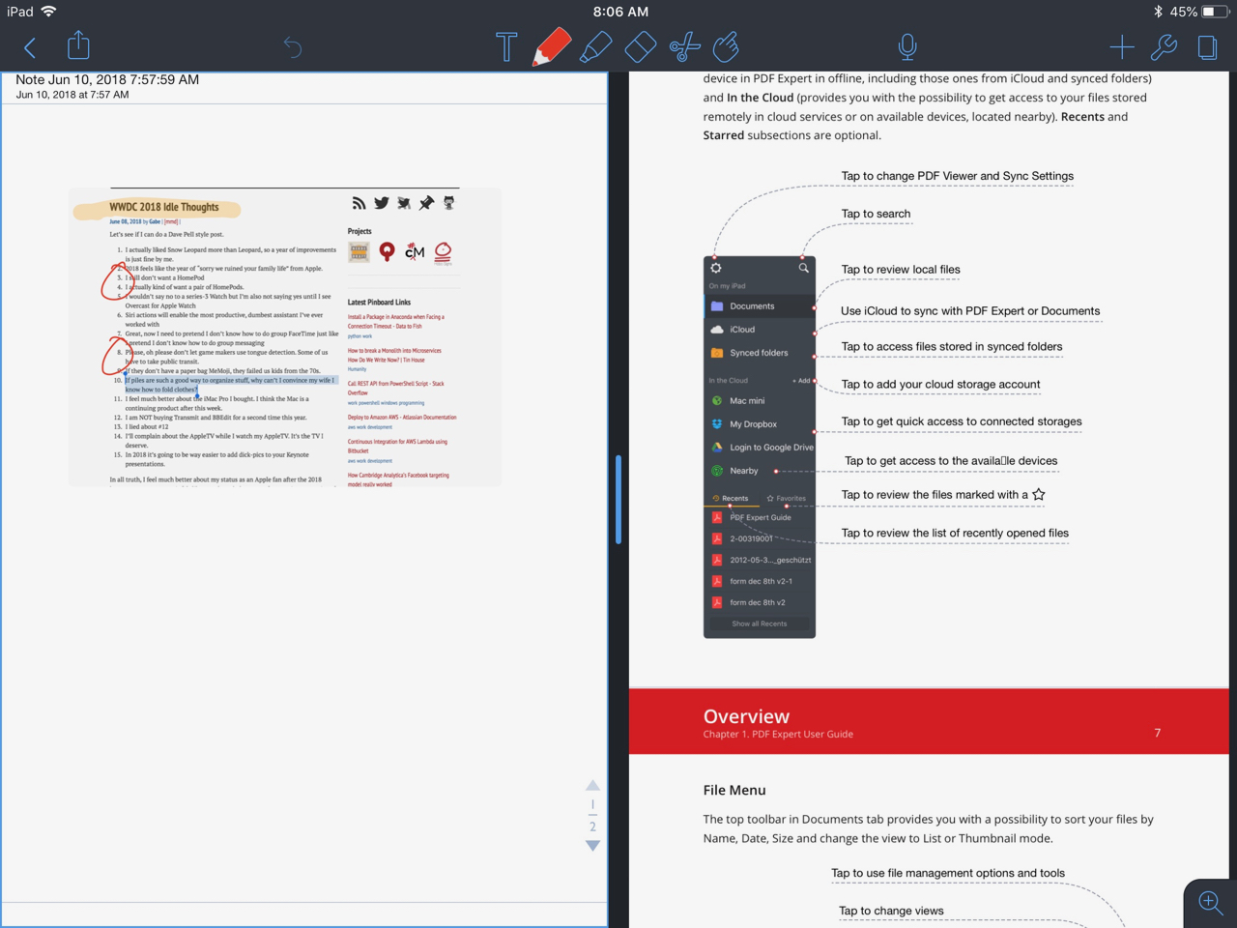This screenshot has height=928, width=1237.
Task: Tap the Wi-Fi icon in the status bar
Action: tap(49, 12)
